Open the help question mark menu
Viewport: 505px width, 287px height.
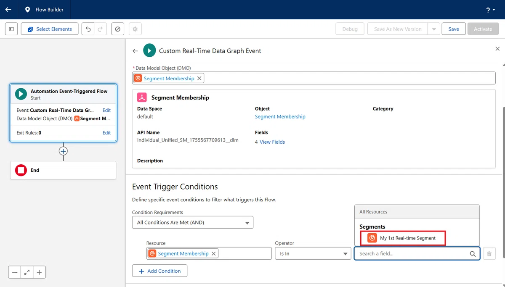(x=490, y=10)
